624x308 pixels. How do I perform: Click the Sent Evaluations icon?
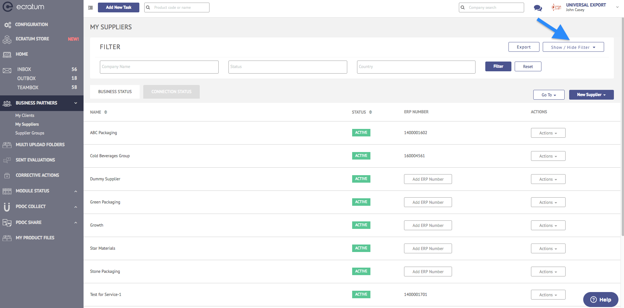pos(7,160)
